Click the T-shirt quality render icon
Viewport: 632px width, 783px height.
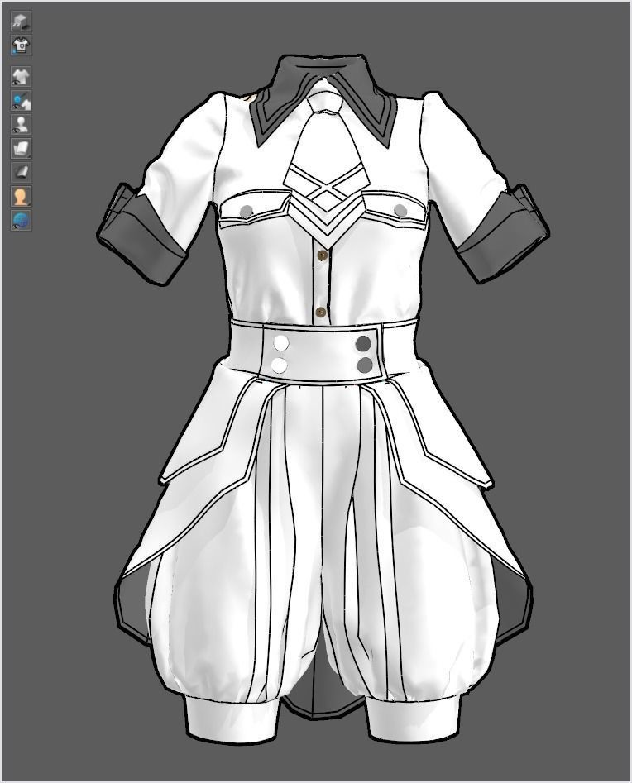click(21, 45)
